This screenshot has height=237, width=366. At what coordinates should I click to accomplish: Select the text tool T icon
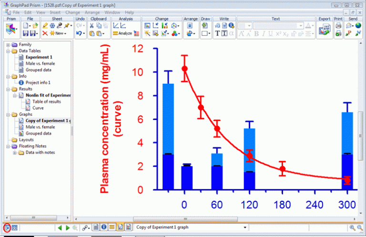point(217,33)
